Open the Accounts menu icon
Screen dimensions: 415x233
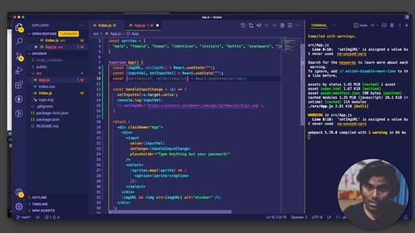[x=19, y=192]
